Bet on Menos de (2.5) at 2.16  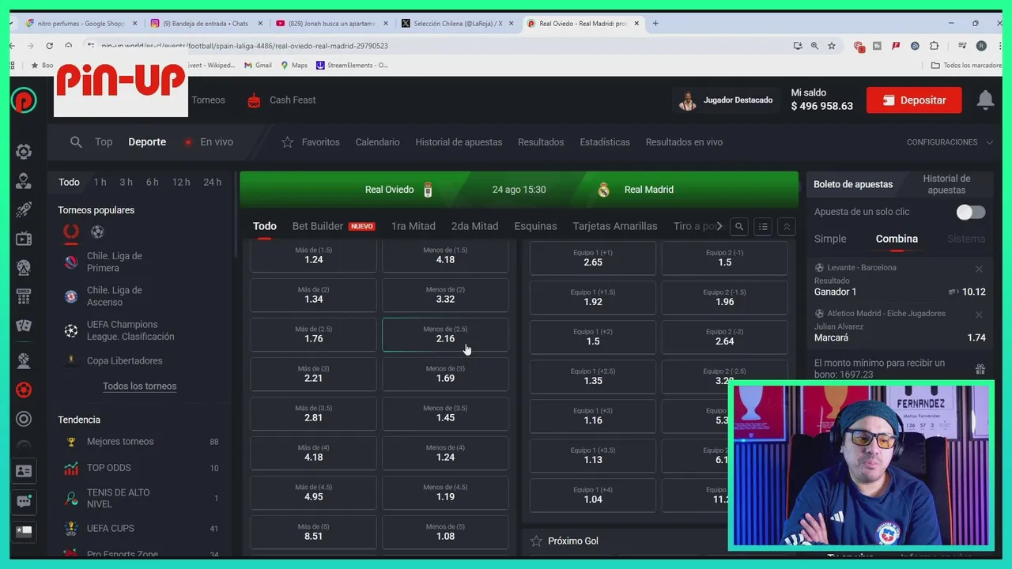tap(445, 334)
